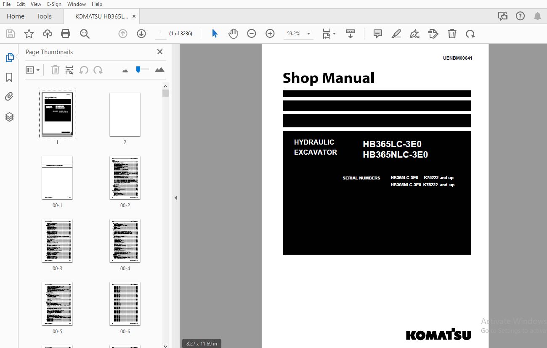Rotate thumbnails counterclockwise
Viewport: 547px width, 348px height.
84,70
